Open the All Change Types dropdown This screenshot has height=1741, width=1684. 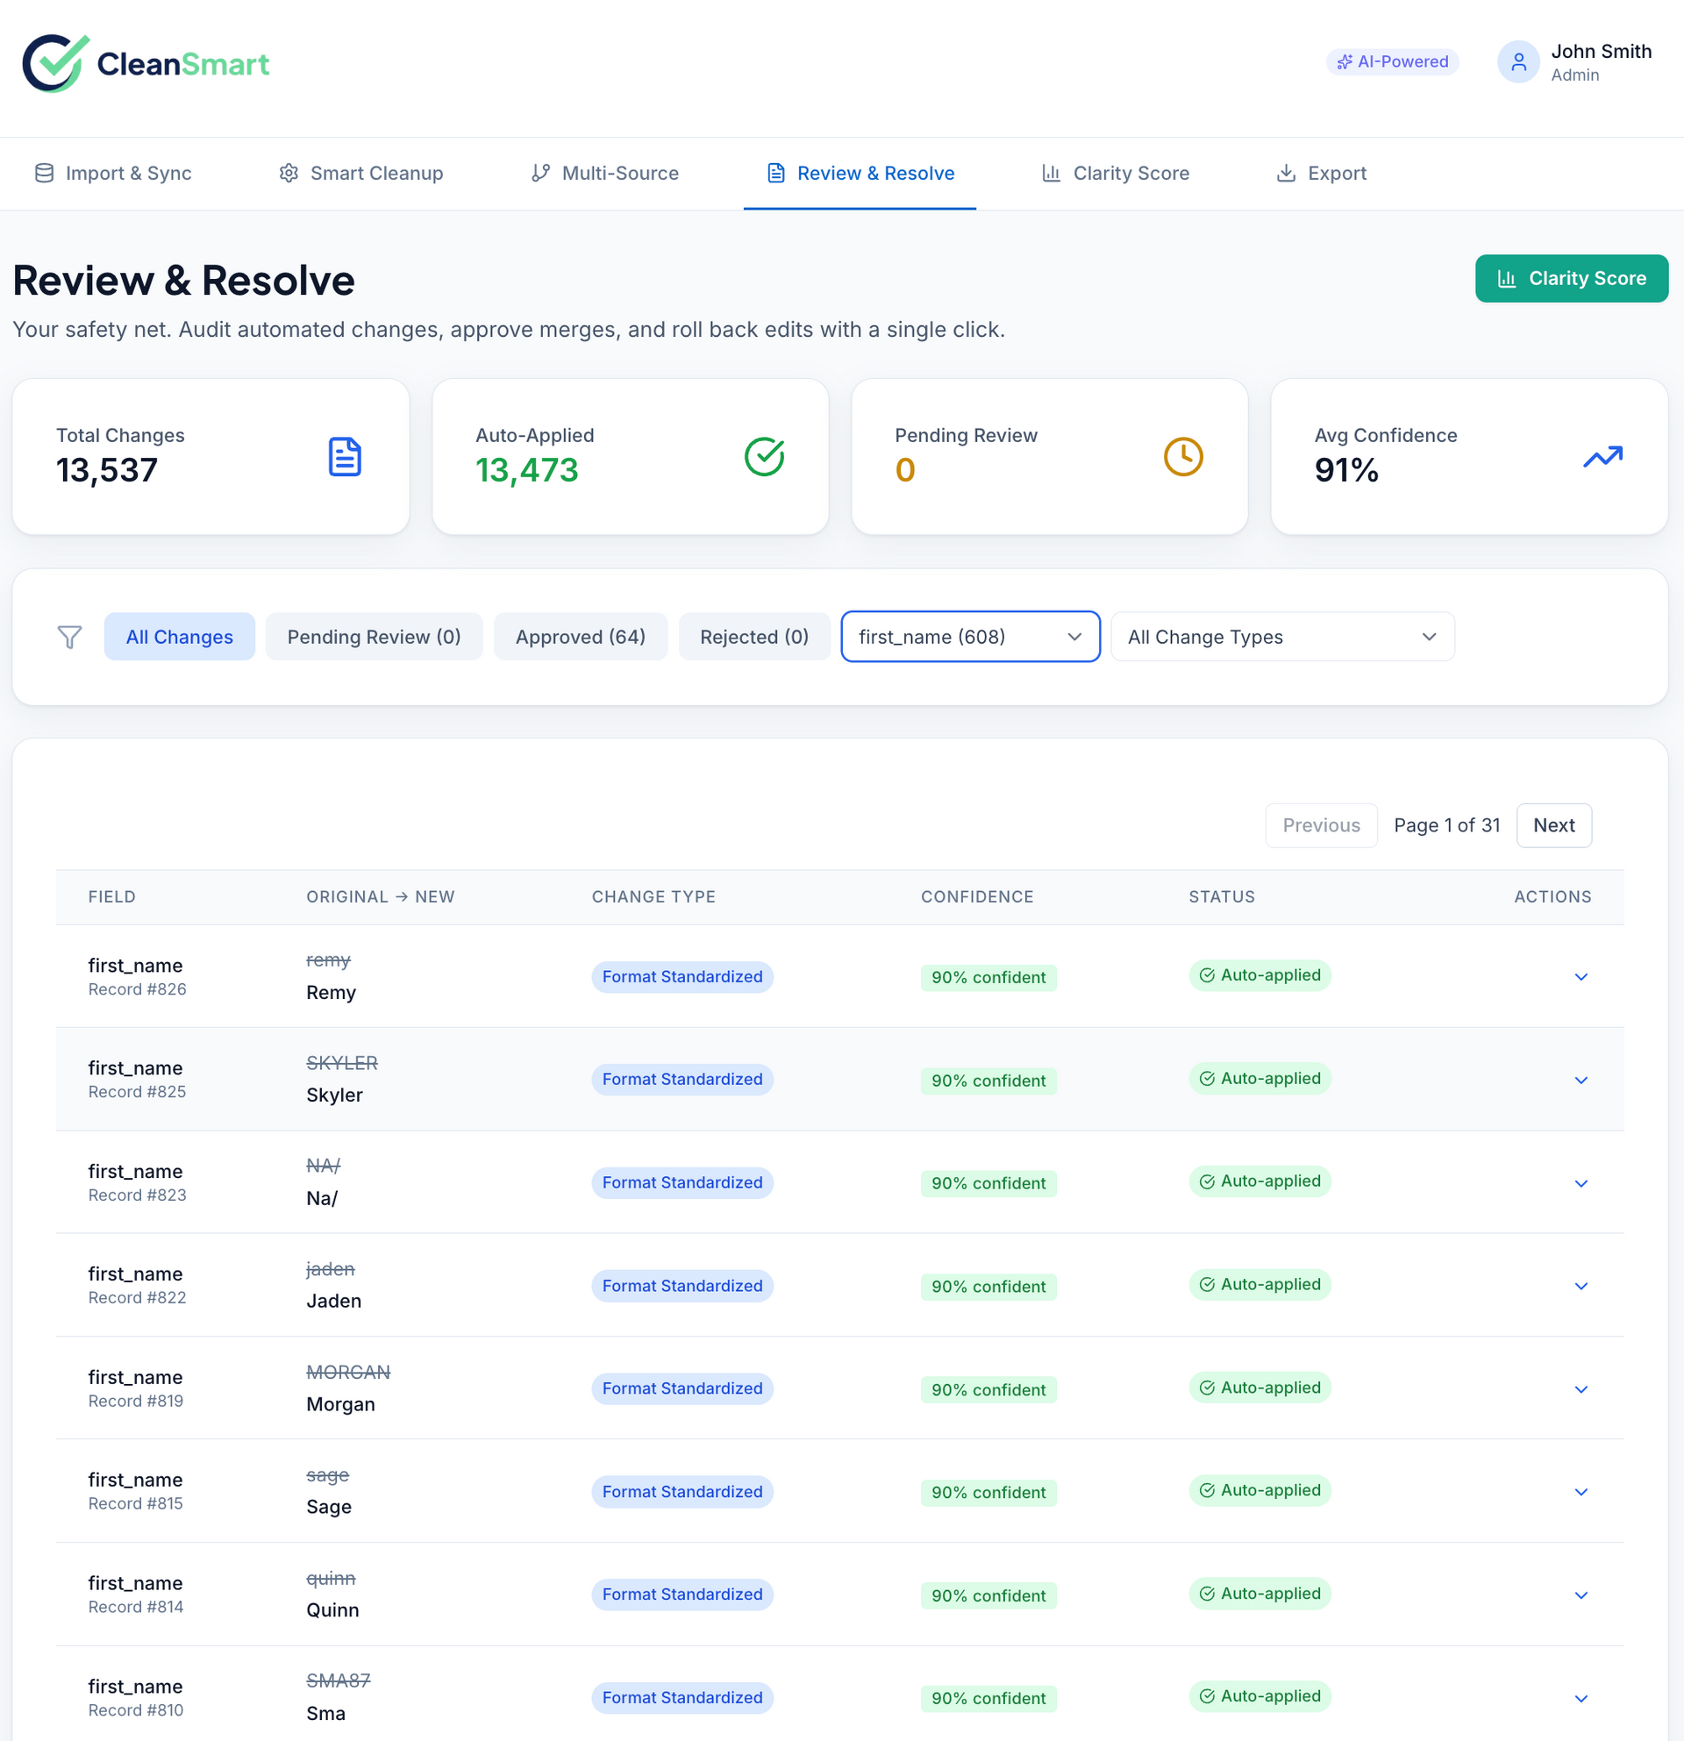coord(1281,637)
